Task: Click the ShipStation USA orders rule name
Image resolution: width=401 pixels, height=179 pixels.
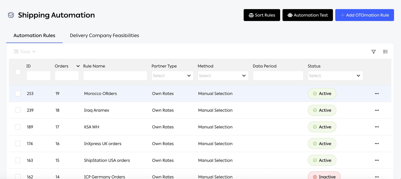Action: click(x=107, y=160)
